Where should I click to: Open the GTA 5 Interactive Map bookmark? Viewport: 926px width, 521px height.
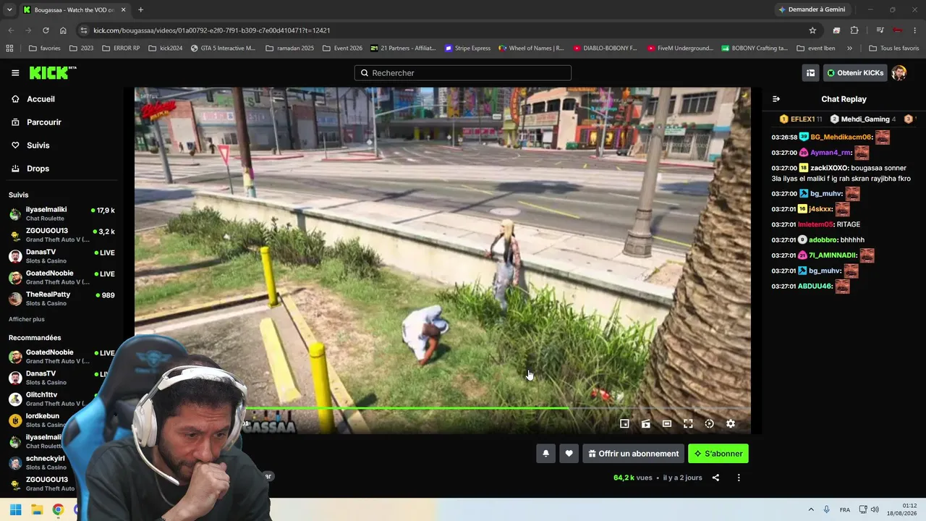(223, 48)
